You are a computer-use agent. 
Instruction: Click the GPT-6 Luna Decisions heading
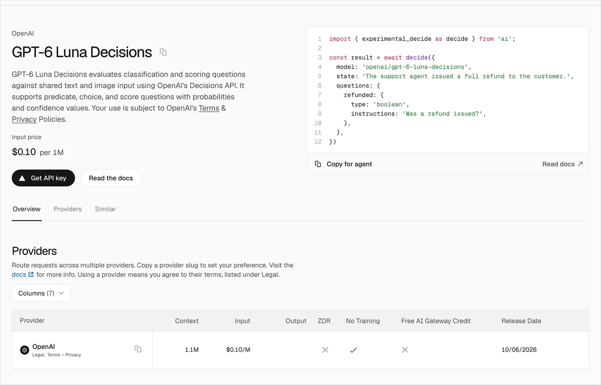point(82,52)
